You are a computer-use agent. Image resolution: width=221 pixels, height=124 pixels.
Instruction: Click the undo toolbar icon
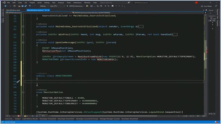tap(30, 6)
